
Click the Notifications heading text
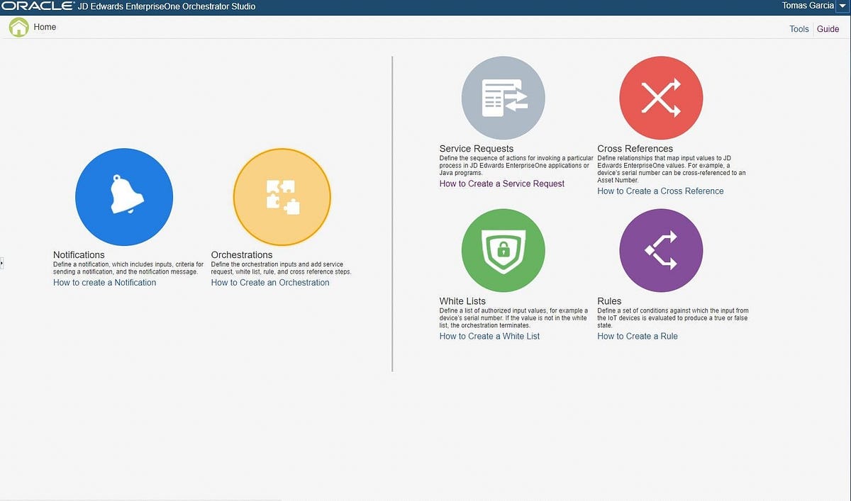pyautogui.click(x=79, y=254)
